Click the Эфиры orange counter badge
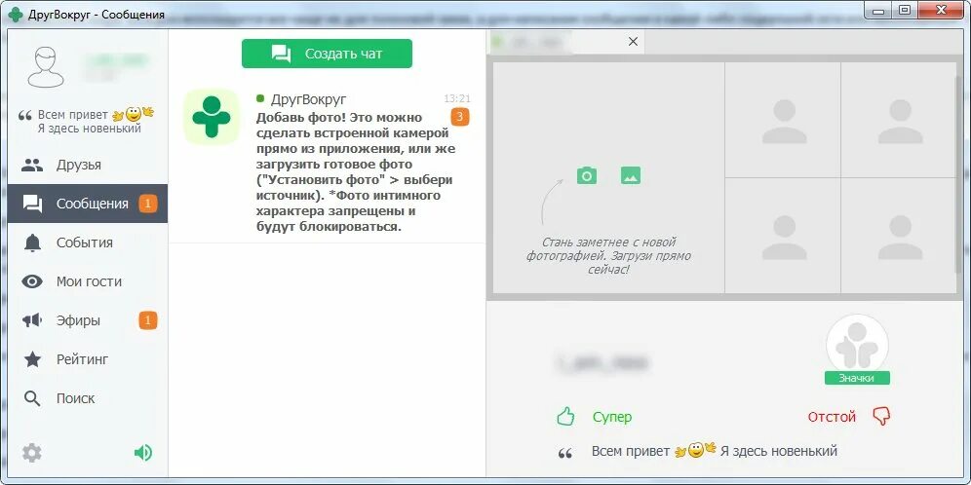971x485 pixels. [x=148, y=320]
